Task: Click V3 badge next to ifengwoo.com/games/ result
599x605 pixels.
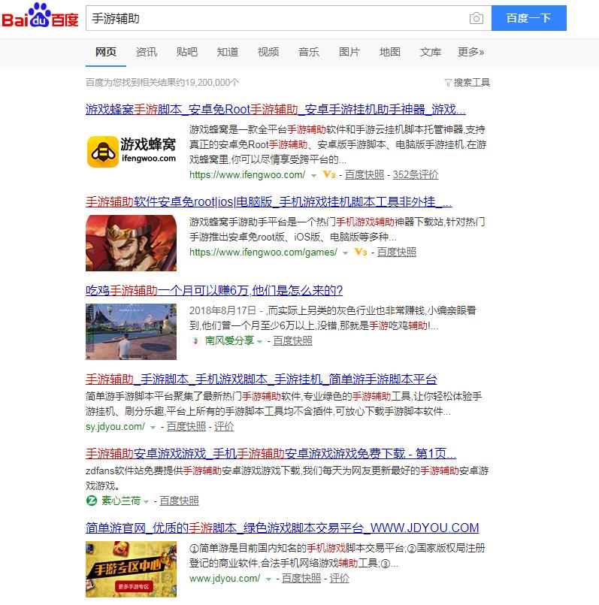Action: pos(361,253)
